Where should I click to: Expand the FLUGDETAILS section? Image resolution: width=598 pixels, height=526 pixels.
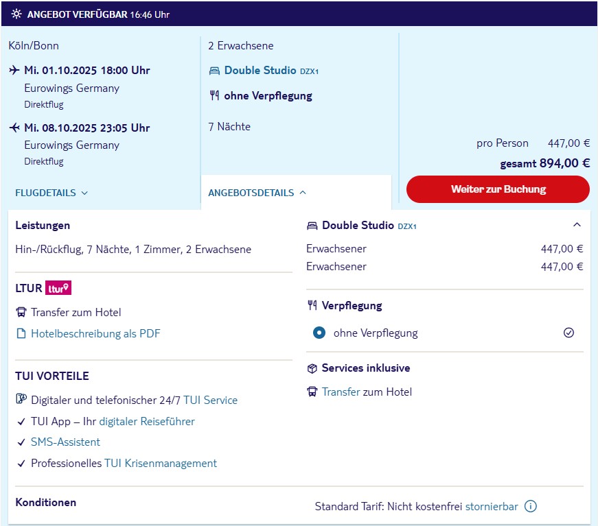click(51, 193)
